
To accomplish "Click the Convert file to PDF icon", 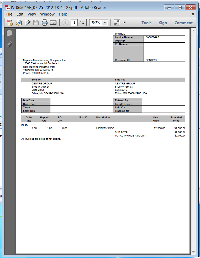I will click(x=19, y=23).
